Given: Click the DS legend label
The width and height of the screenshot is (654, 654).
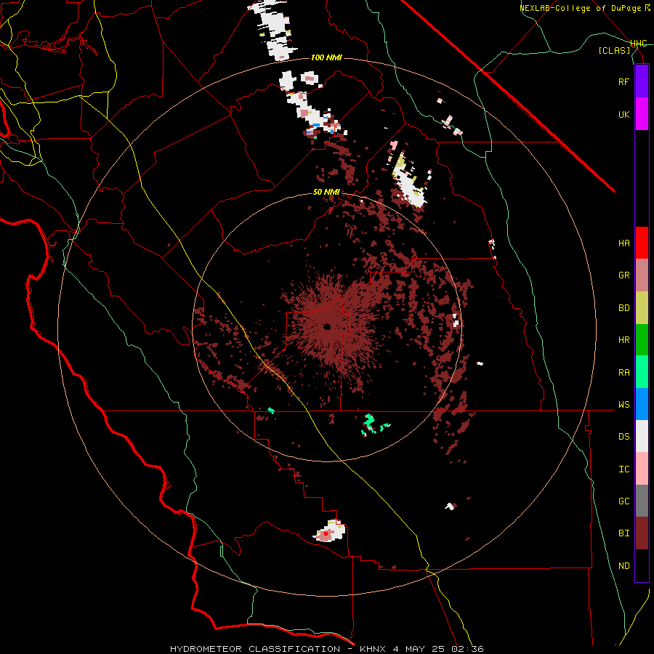Looking at the screenshot, I should 623,437.
